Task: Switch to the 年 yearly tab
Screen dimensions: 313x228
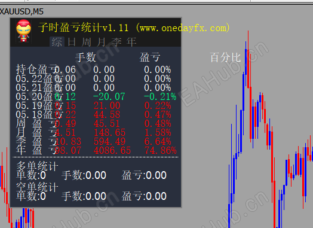Action: tap(131, 42)
